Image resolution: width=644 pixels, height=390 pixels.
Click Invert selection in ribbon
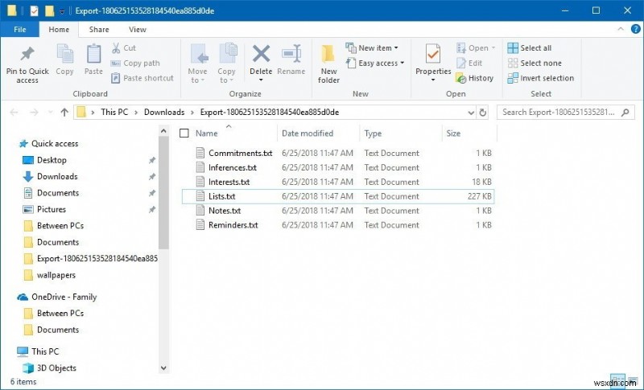513,78
